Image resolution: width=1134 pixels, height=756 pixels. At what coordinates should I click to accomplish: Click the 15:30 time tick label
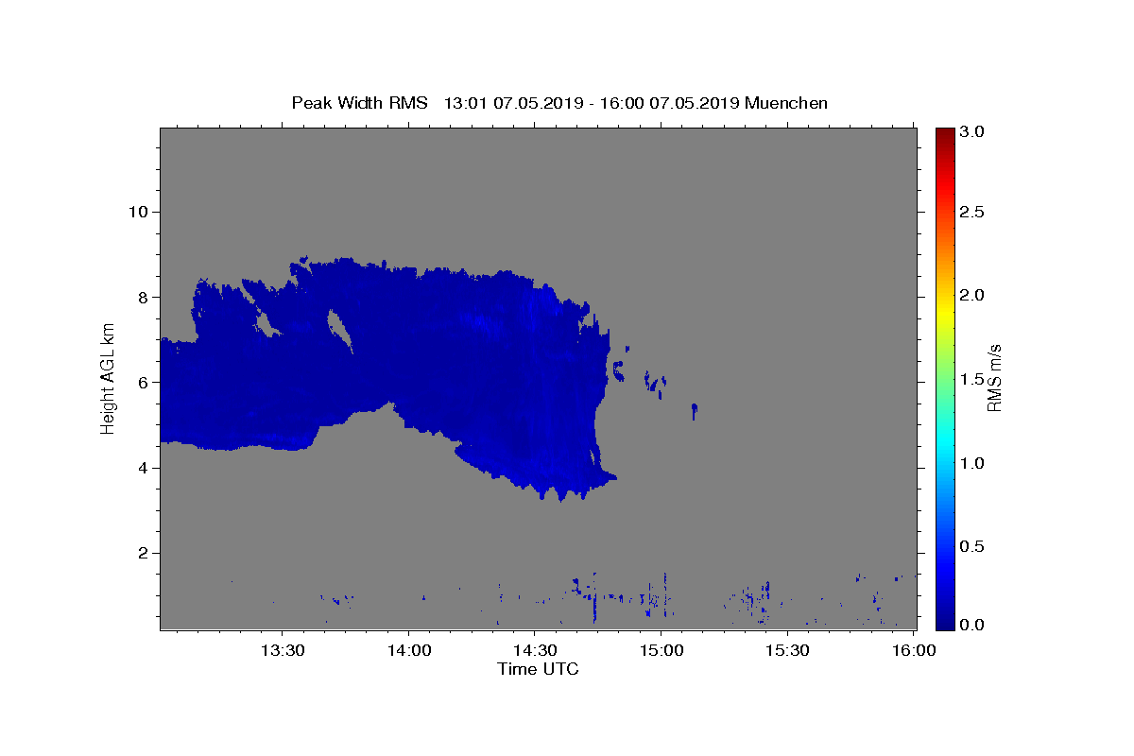786,651
